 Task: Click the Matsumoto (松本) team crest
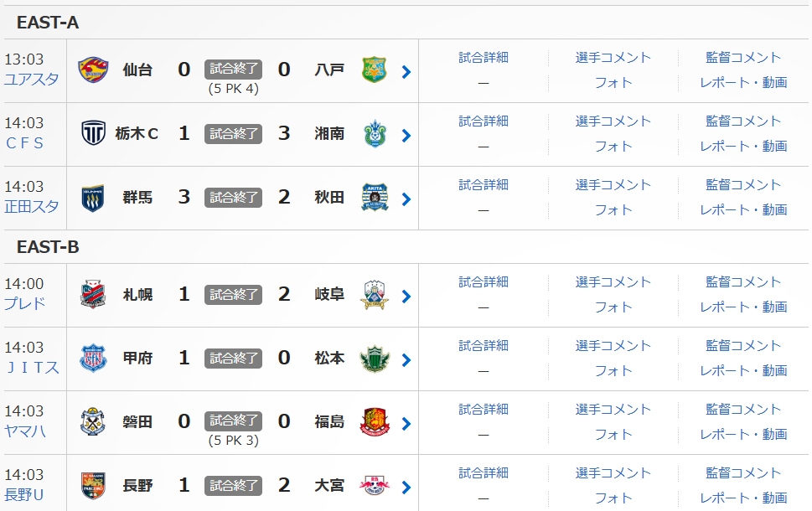coord(374,358)
